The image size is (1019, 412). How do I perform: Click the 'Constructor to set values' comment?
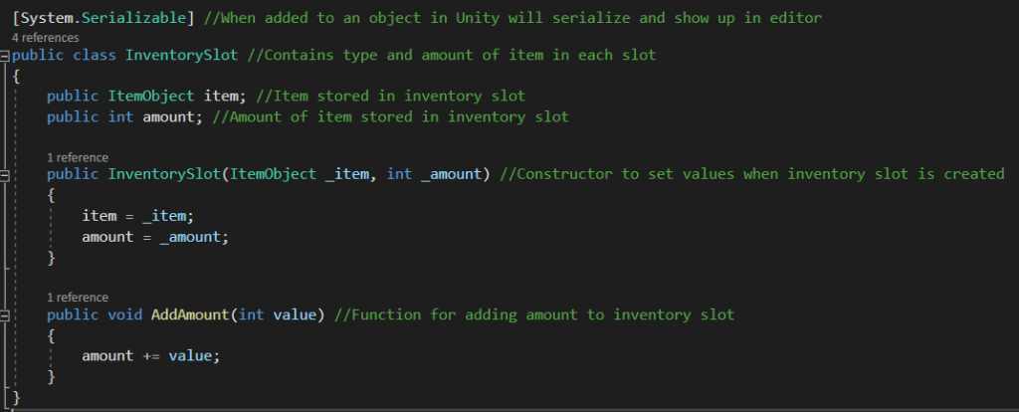pos(752,174)
